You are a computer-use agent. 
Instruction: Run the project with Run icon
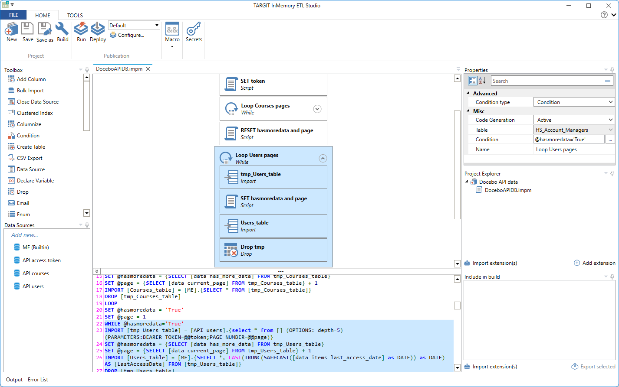tap(81, 29)
